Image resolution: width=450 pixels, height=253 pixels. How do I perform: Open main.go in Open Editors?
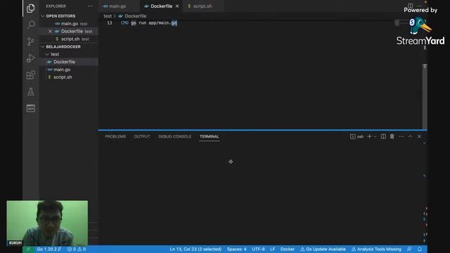click(x=70, y=23)
